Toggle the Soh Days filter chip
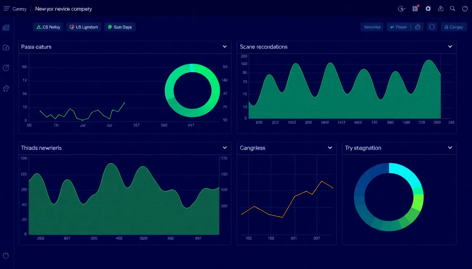This screenshot has width=472, height=269. (x=120, y=27)
